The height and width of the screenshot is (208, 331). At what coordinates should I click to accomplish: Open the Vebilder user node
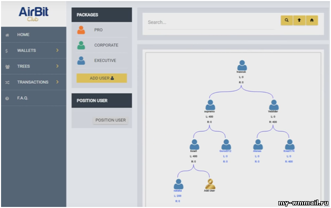coord(274,105)
